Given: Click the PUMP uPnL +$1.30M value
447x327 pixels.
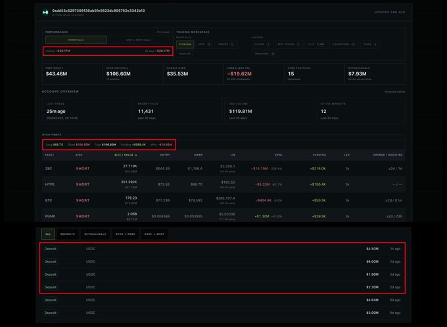Looking at the screenshot, I should 262,217.
